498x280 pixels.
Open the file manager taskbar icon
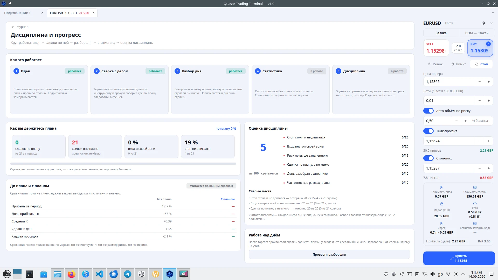coord(57,274)
